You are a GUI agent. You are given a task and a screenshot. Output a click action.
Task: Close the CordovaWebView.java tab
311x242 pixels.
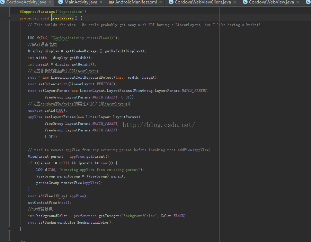[298, 2]
